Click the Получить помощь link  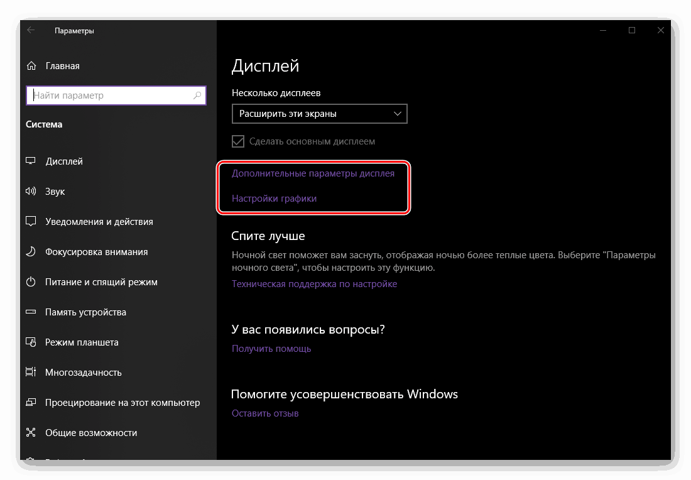pos(271,349)
